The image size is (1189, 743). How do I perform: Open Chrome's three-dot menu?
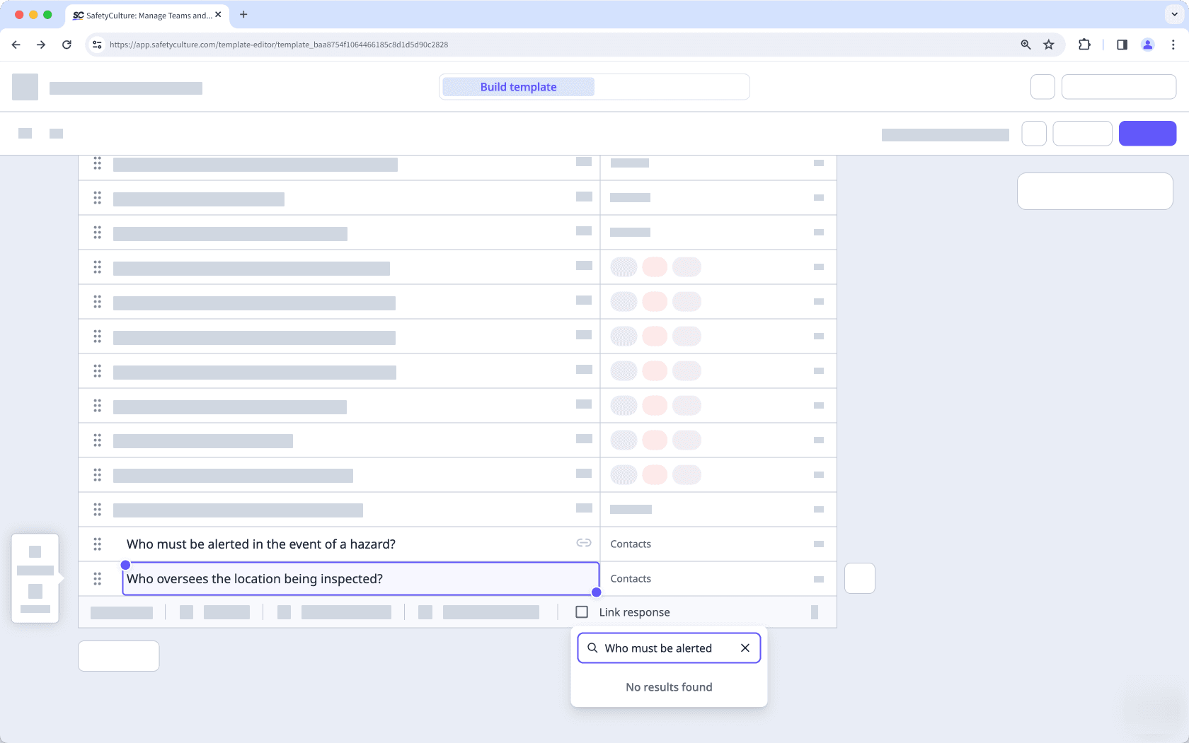(1173, 45)
